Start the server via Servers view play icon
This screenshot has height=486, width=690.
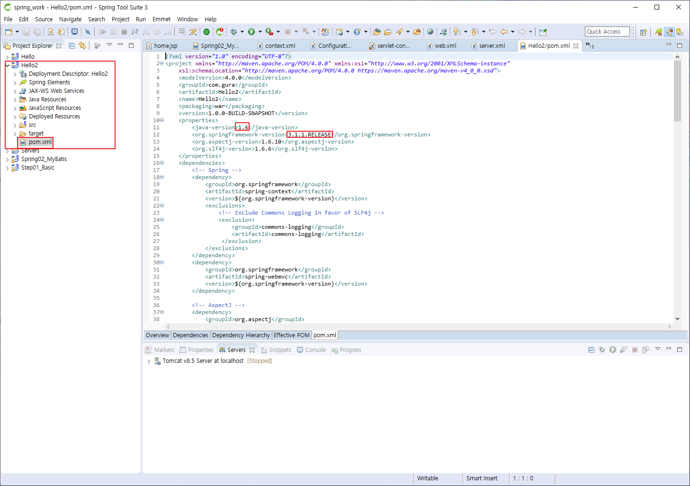tap(613, 350)
